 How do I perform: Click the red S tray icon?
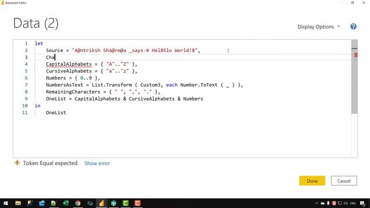point(334,203)
